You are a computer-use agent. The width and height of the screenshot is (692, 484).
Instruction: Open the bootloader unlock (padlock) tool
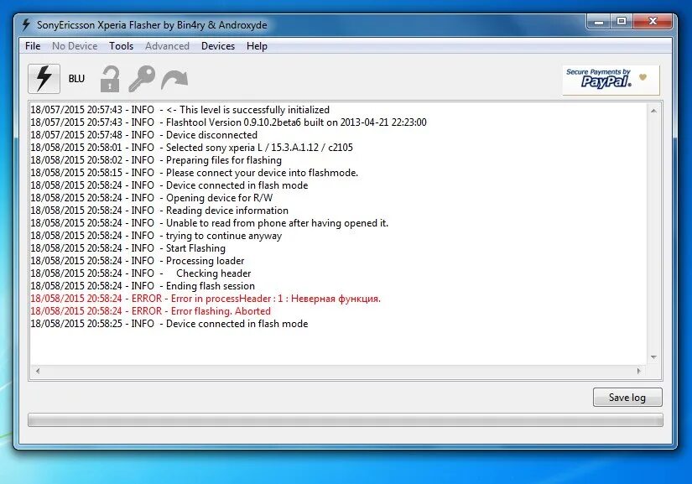(110, 78)
